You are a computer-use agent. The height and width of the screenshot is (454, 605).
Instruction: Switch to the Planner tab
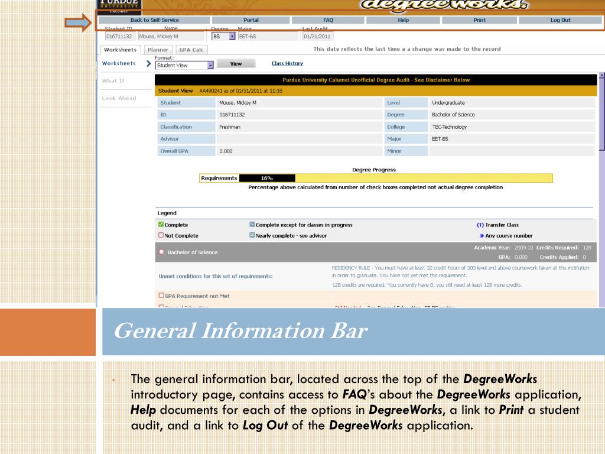(x=158, y=50)
